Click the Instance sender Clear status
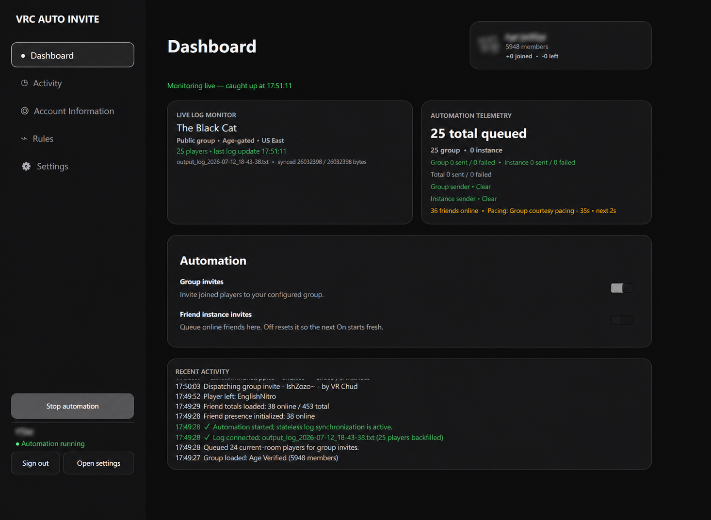 464,199
